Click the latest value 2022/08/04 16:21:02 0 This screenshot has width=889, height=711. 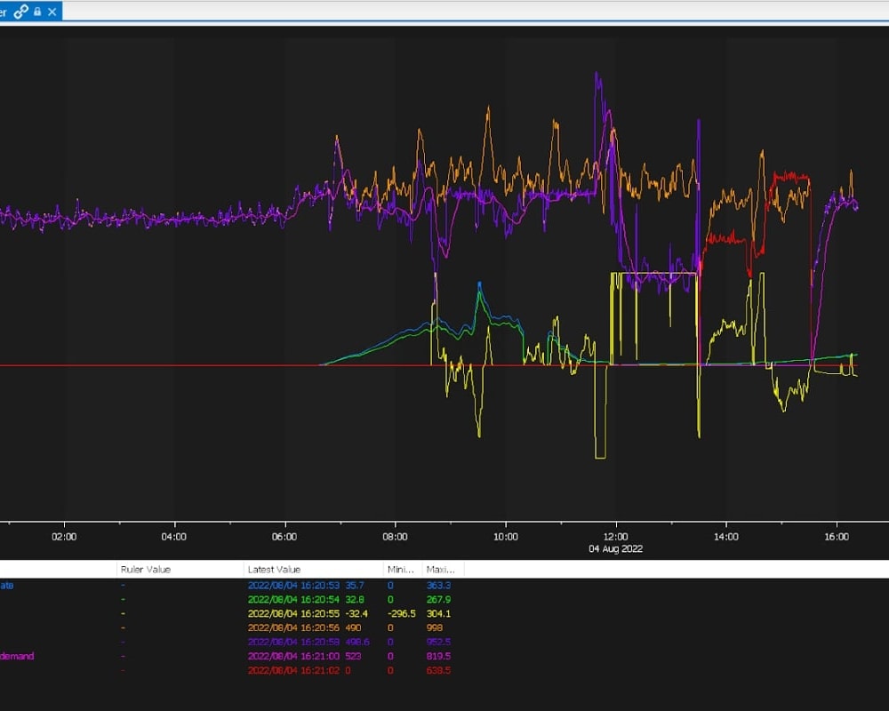point(299,670)
